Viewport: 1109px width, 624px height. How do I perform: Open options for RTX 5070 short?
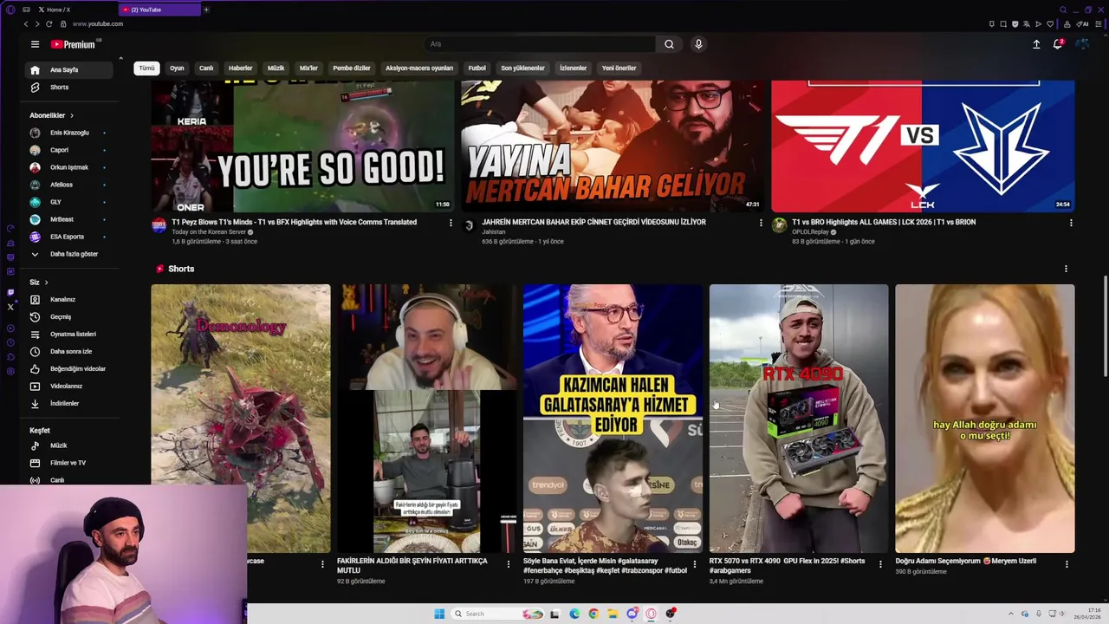[x=880, y=564]
